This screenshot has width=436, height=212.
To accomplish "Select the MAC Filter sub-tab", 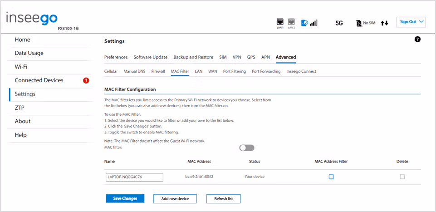I will 180,72.
